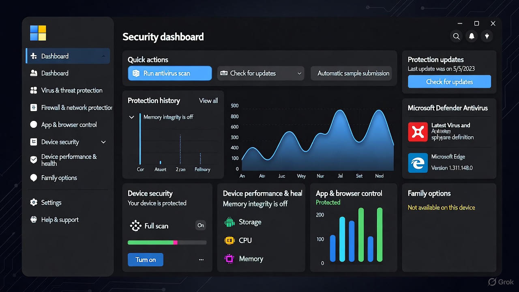
Task: Click Check for updates in Protection updates panel
Action: coord(449,82)
